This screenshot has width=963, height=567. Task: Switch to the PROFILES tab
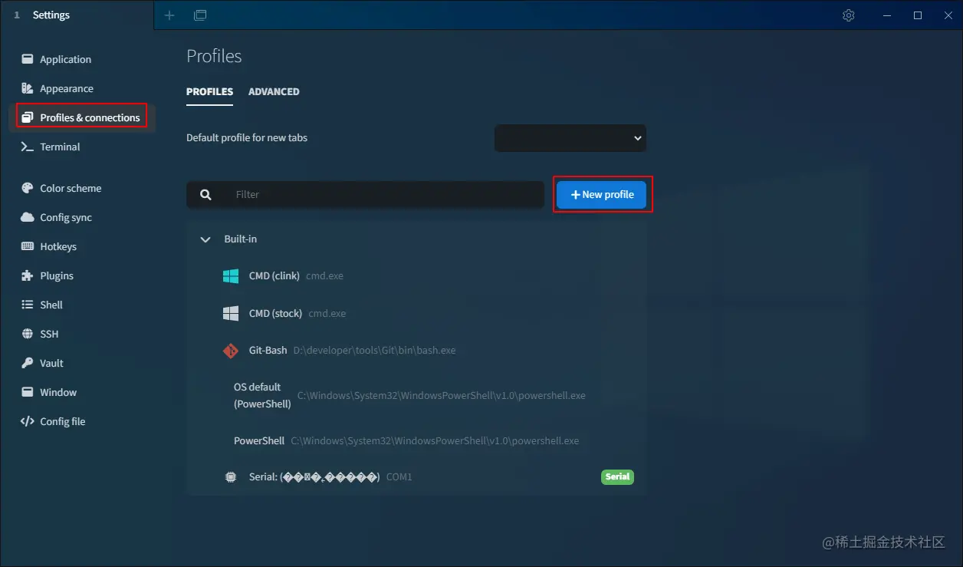209,91
